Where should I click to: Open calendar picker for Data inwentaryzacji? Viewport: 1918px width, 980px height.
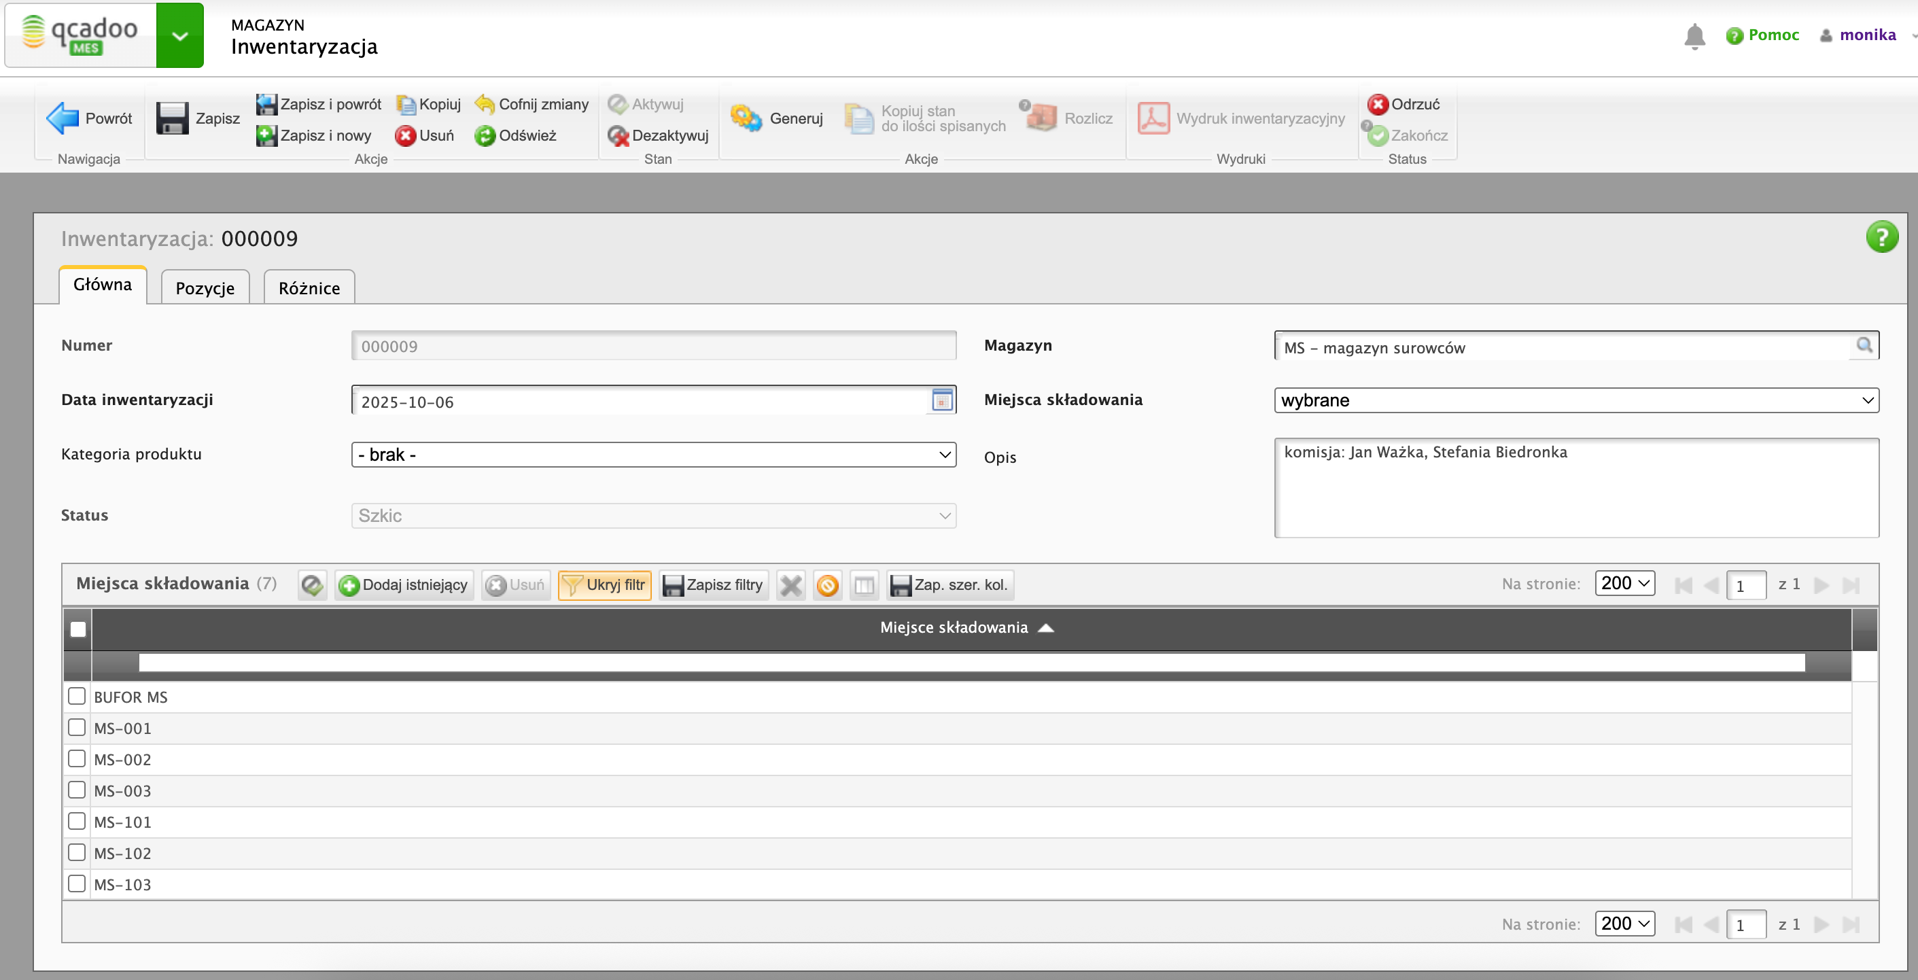click(942, 401)
